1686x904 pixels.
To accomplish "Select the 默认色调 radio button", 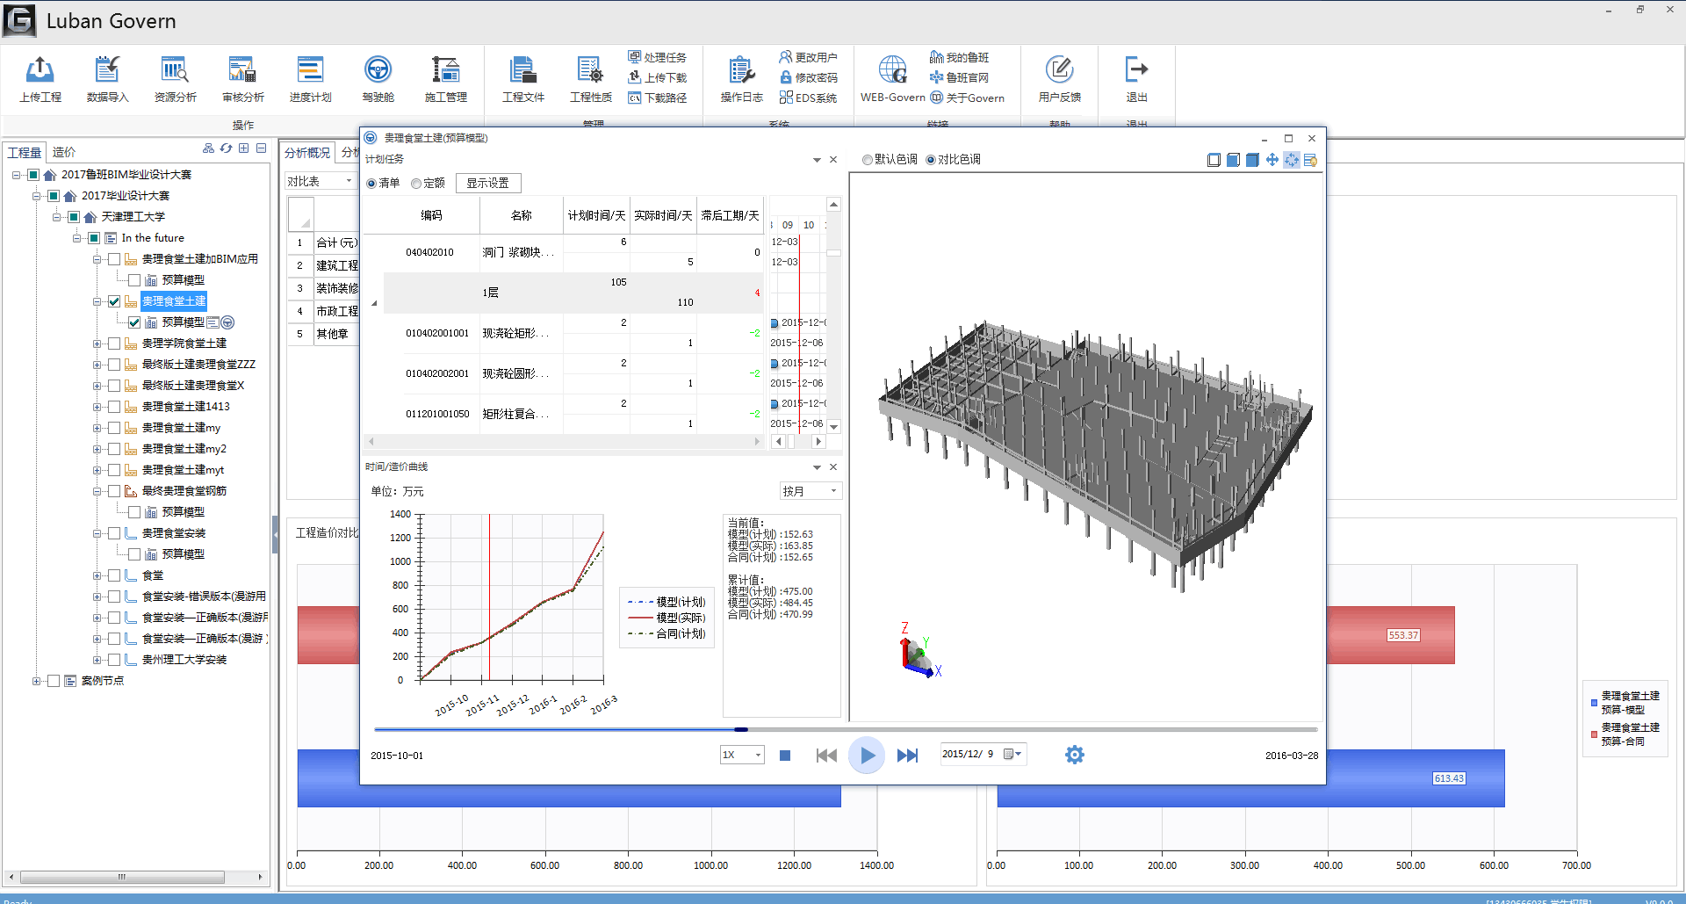I will pos(868,160).
